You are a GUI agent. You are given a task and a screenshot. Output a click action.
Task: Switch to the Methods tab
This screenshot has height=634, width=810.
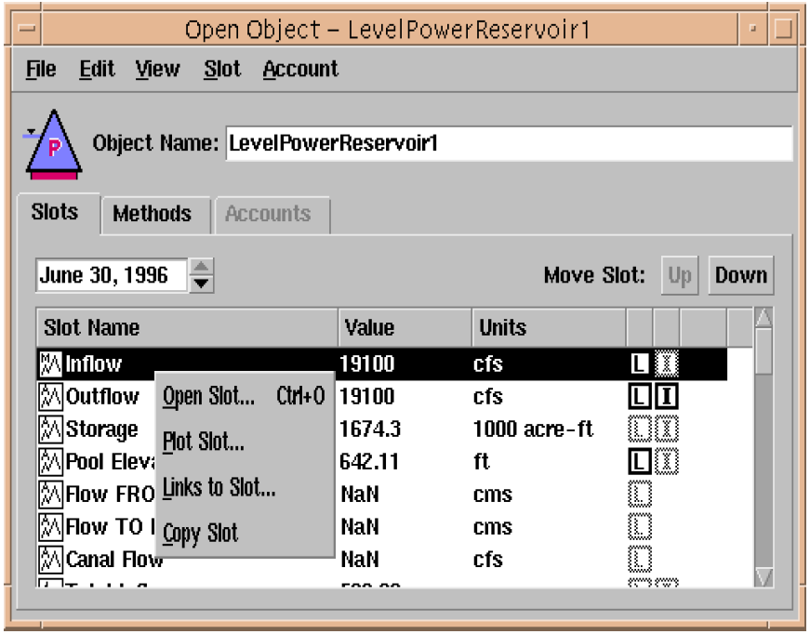152,214
